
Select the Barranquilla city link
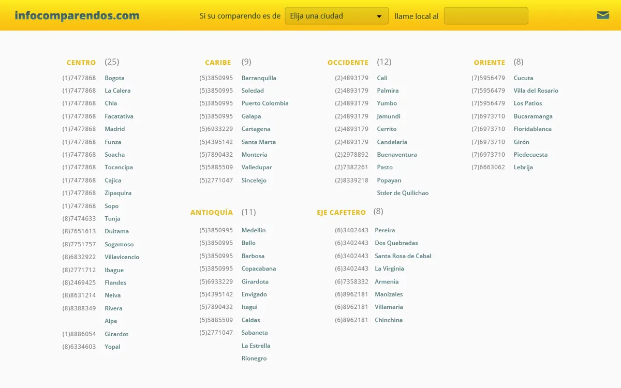point(259,78)
